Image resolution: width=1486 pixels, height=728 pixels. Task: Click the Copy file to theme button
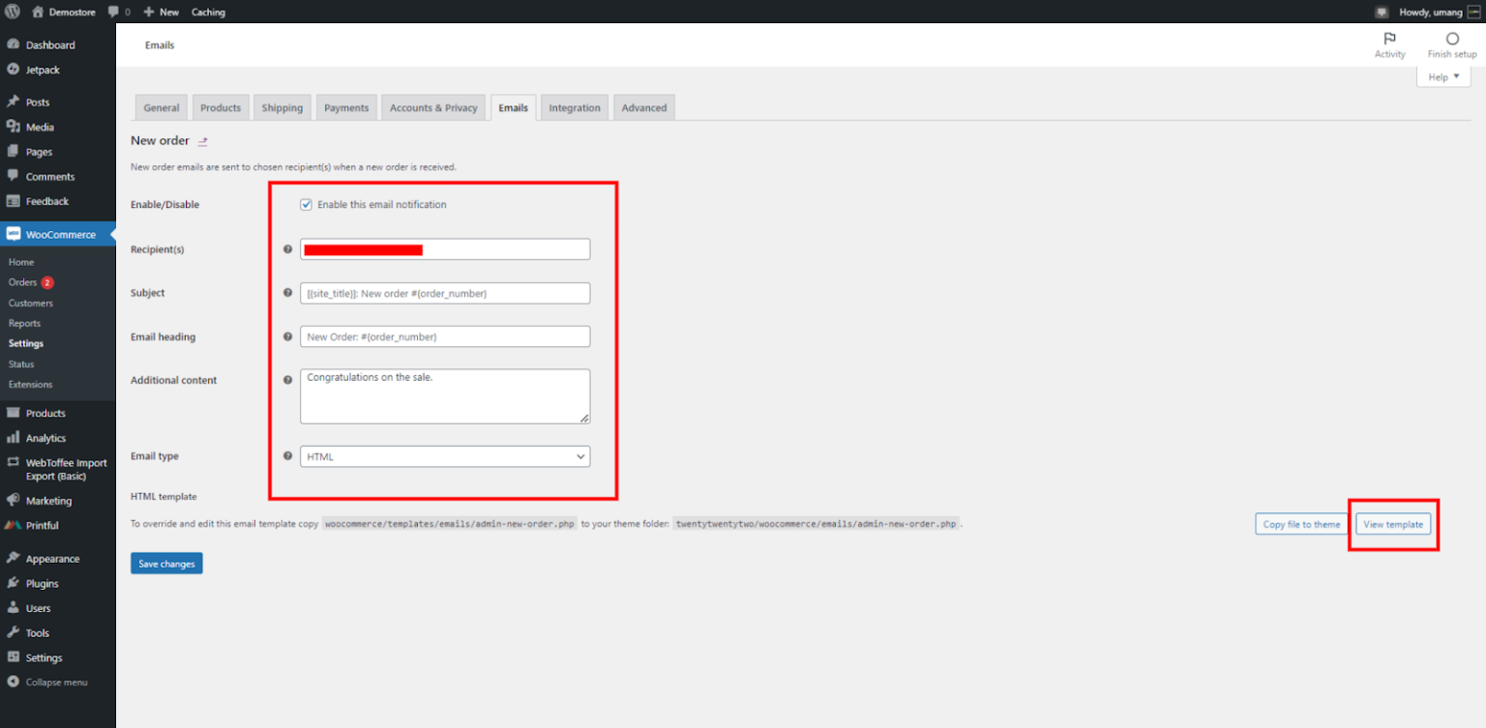(x=1301, y=524)
